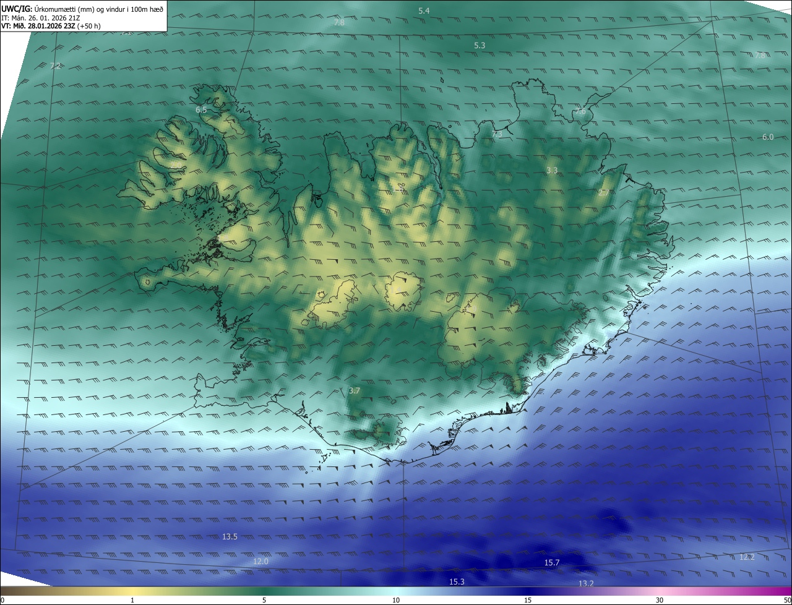The height and width of the screenshot is (605, 792).
Task: Click the title 'Úrkomumætti (mm) og vindur í 100m hæð'
Action: 99,9
